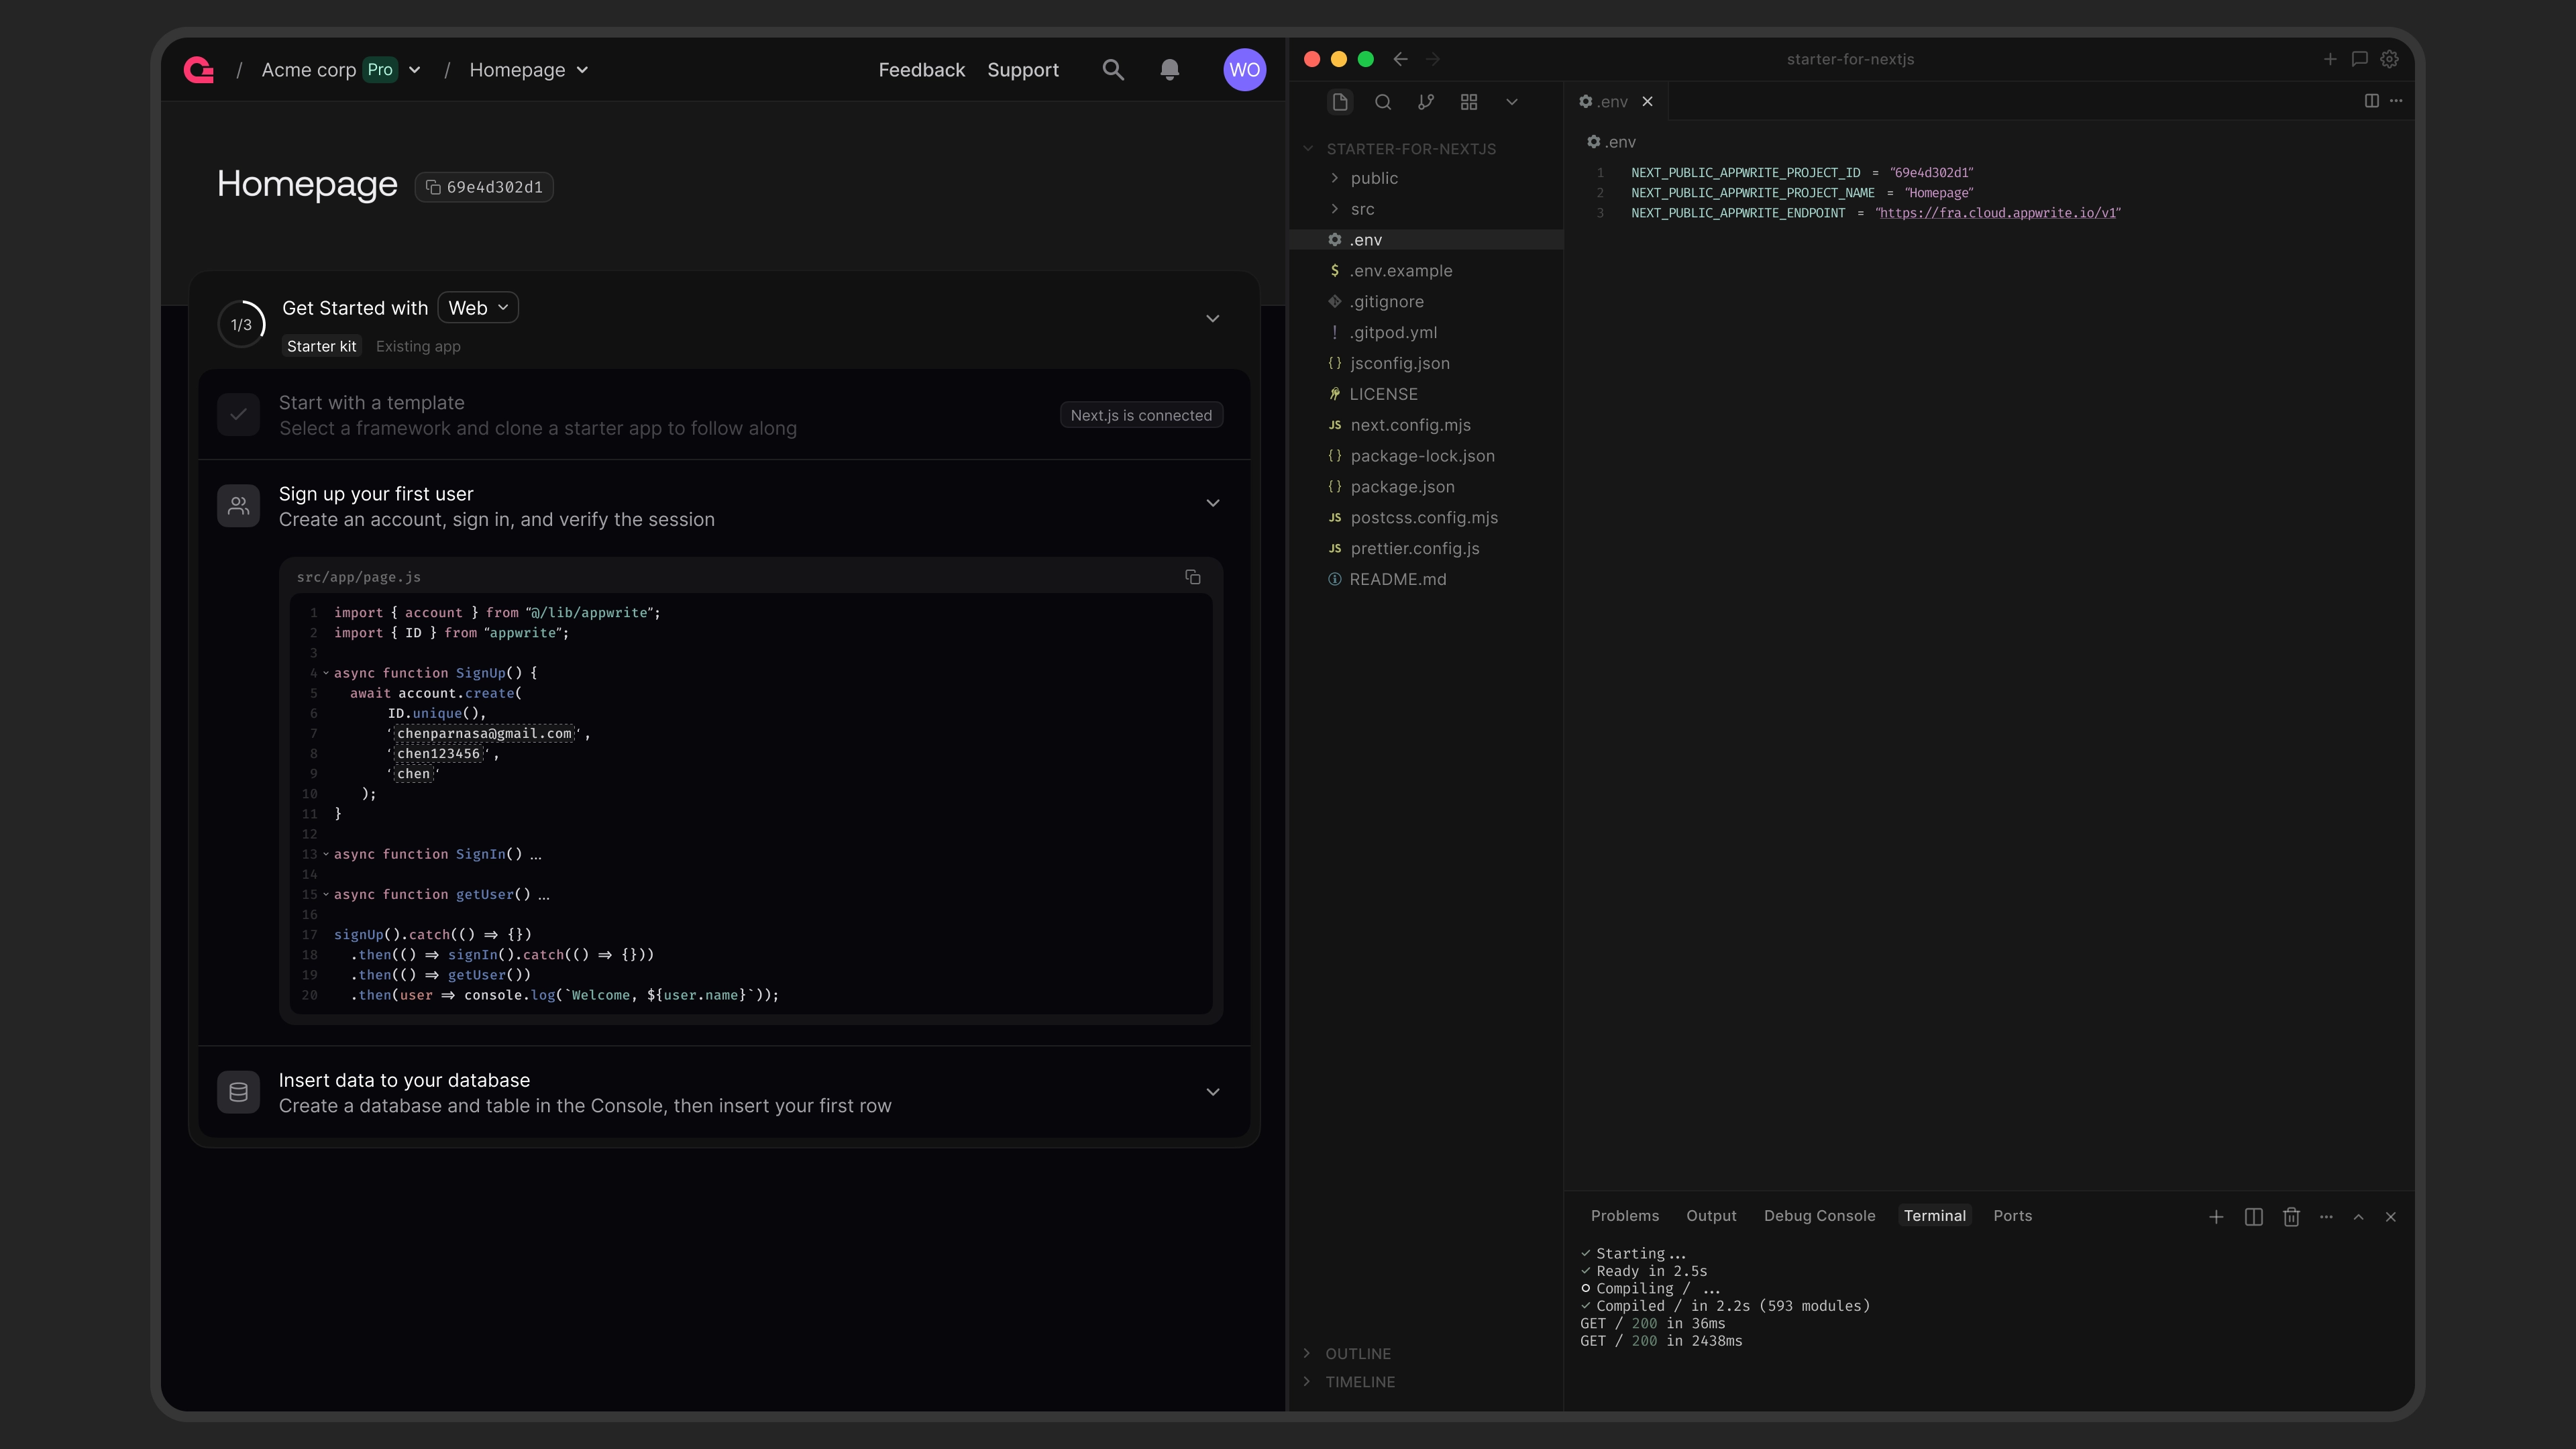Screen dimensions: 2576x1449
Task: Open the Explorer files view icon
Action: coord(1340,102)
